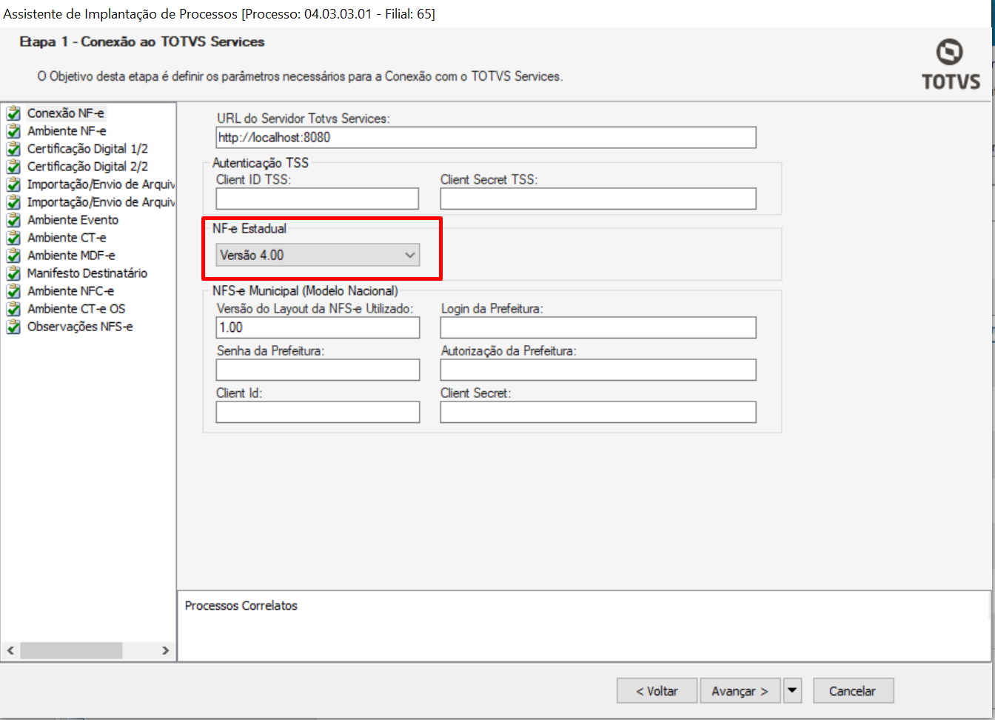This screenshot has width=995, height=720.
Task: Select the Manifesto Destinatário step
Action: 87,273
